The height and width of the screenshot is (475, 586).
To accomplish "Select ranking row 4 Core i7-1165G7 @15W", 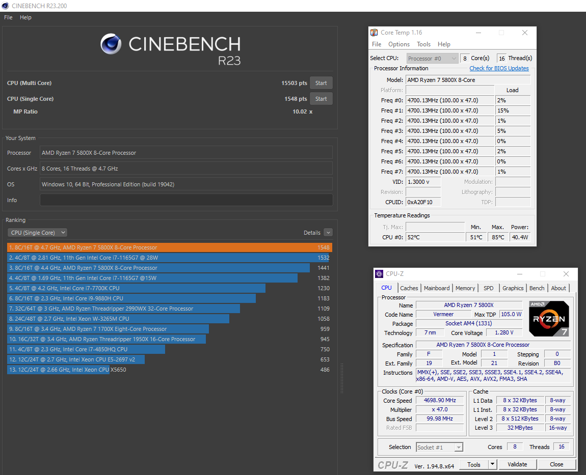I will click(169, 278).
